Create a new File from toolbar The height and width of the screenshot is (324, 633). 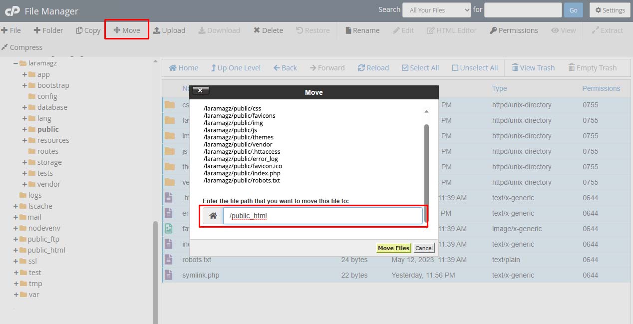11,30
